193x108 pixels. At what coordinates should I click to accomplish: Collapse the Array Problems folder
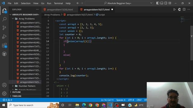coord(25,19)
